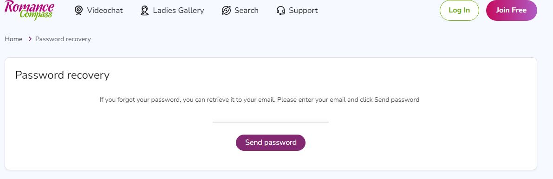Open the Ladies Gallery menu label
Image resolution: width=553 pixels, height=179 pixels.
[178, 11]
